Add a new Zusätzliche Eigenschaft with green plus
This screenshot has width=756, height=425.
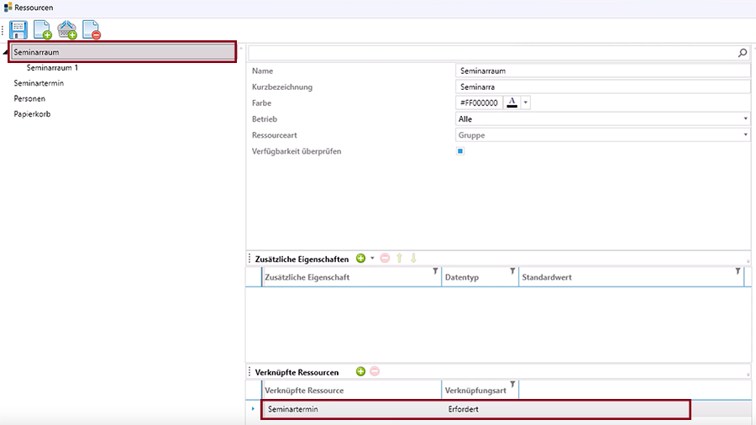click(x=361, y=259)
